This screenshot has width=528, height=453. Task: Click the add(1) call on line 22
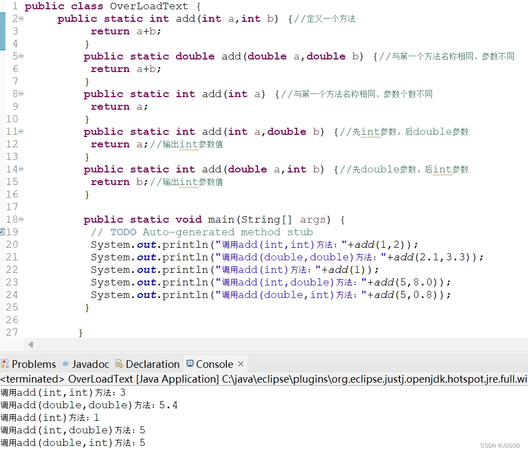[350, 270]
